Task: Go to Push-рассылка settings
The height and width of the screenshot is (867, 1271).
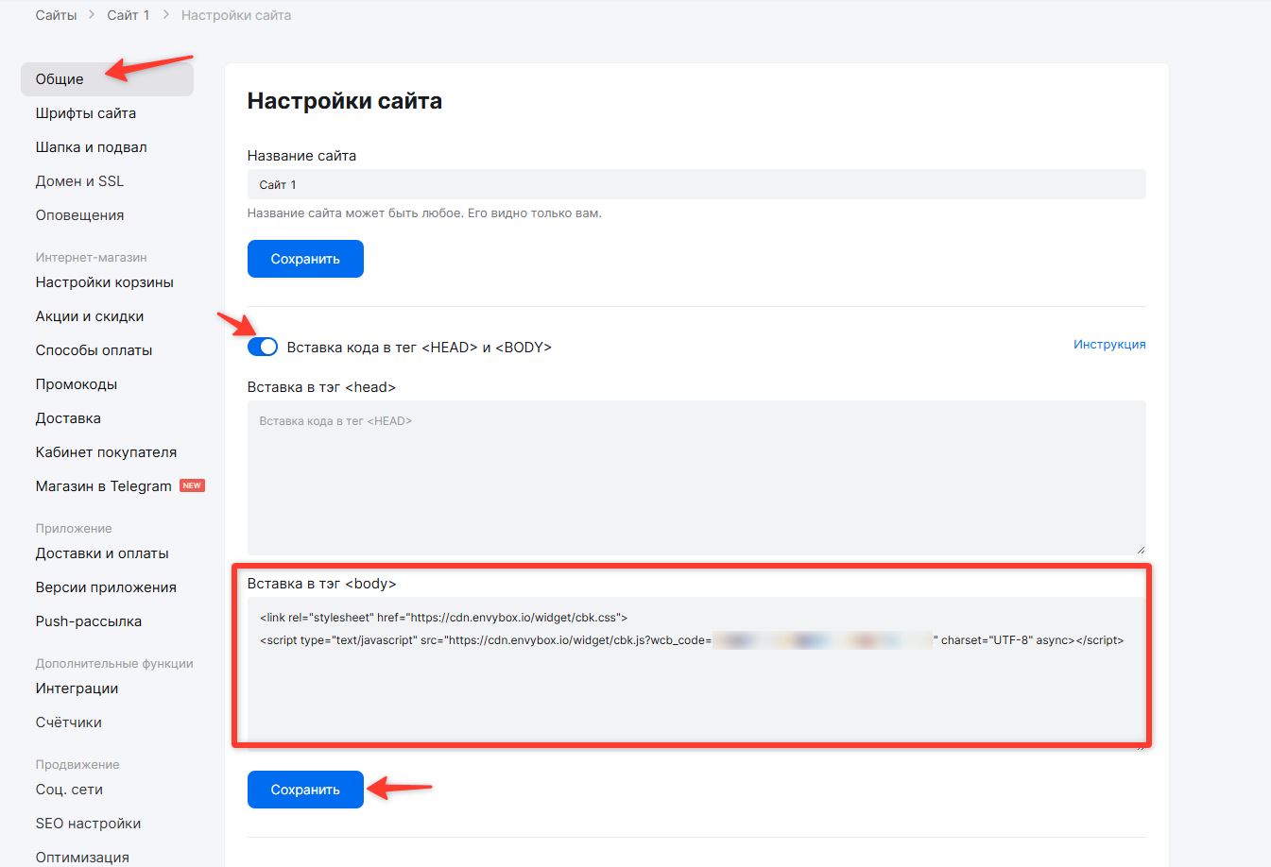Action: click(89, 621)
